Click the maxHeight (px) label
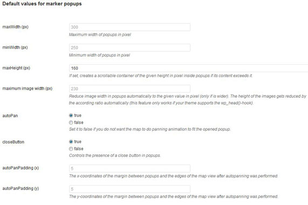Image resolution: width=308 pixels, height=205 pixels. (x=16, y=68)
